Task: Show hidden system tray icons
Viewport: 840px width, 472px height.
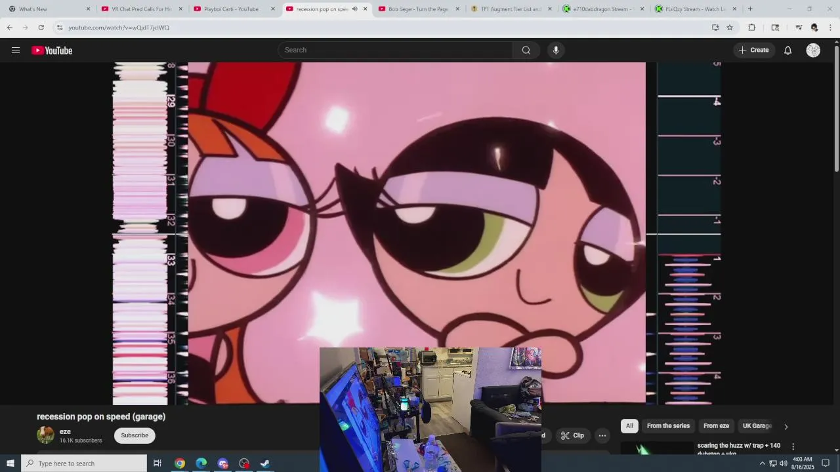Action: pyautogui.click(x=763, y=463)
